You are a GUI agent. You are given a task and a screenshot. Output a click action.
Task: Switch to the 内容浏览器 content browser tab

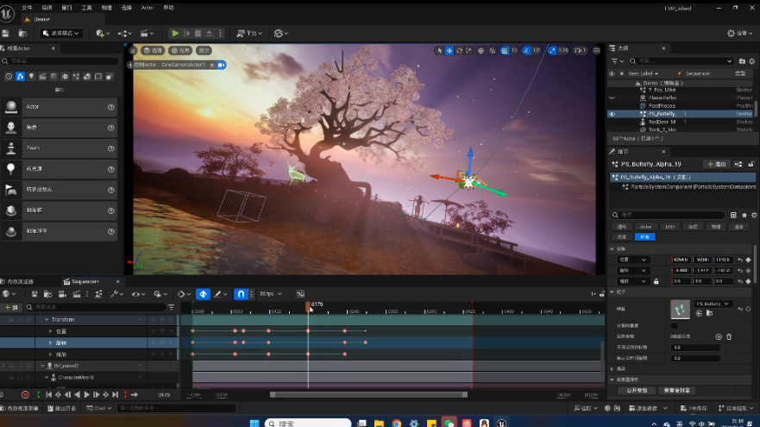tap(20, 281)
